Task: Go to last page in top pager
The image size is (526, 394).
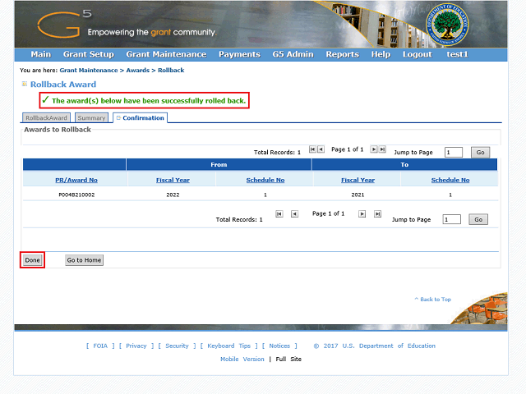Action: tap(382, 149)
